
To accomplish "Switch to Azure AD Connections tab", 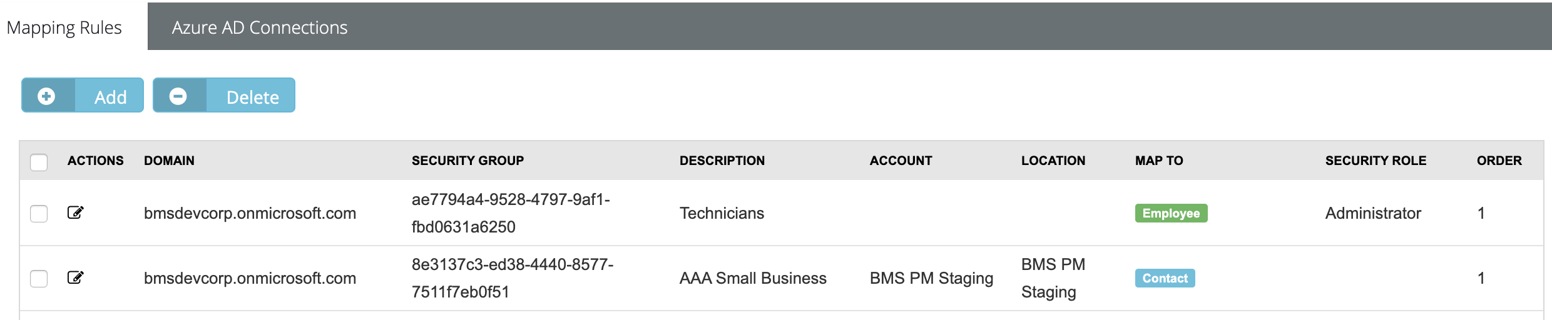I will pyautogui.click(x=260, y=27).
